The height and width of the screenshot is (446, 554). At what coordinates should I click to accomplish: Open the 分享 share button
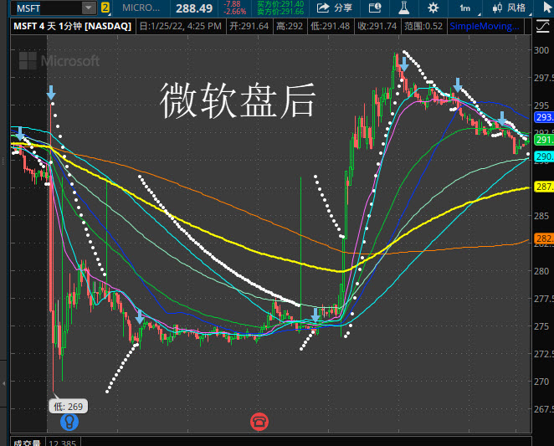pyautogui.click(x=334, y=8)
